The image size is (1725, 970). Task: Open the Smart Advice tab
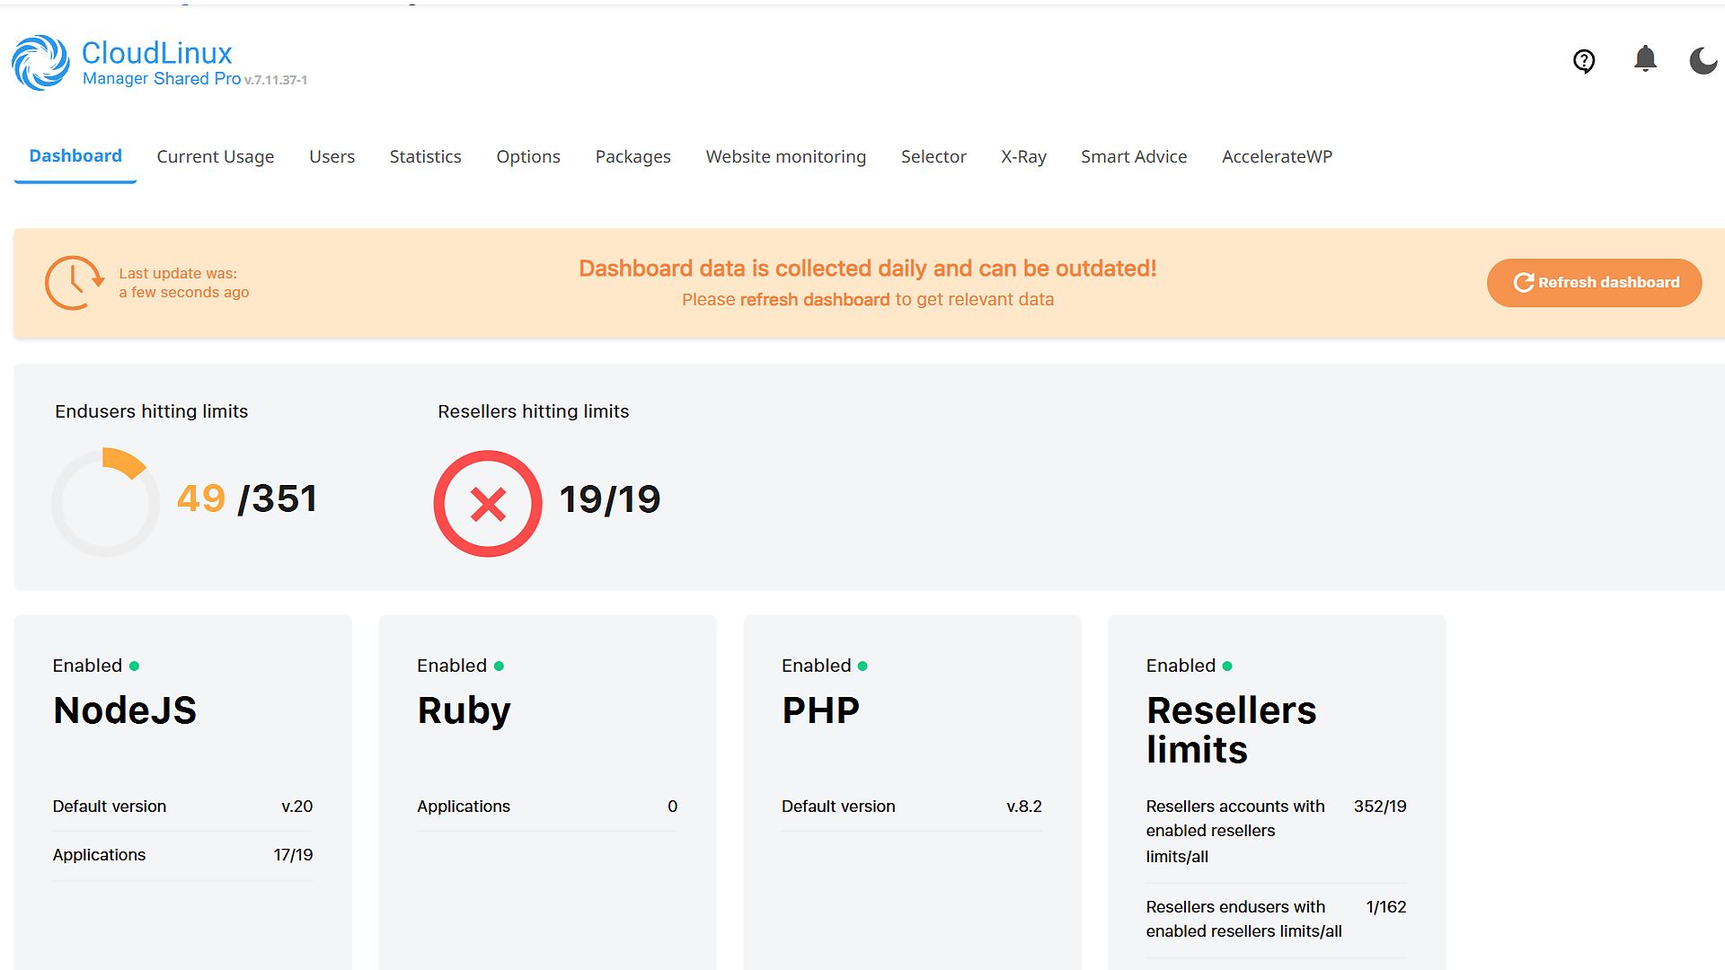(x=1134, y=157)
